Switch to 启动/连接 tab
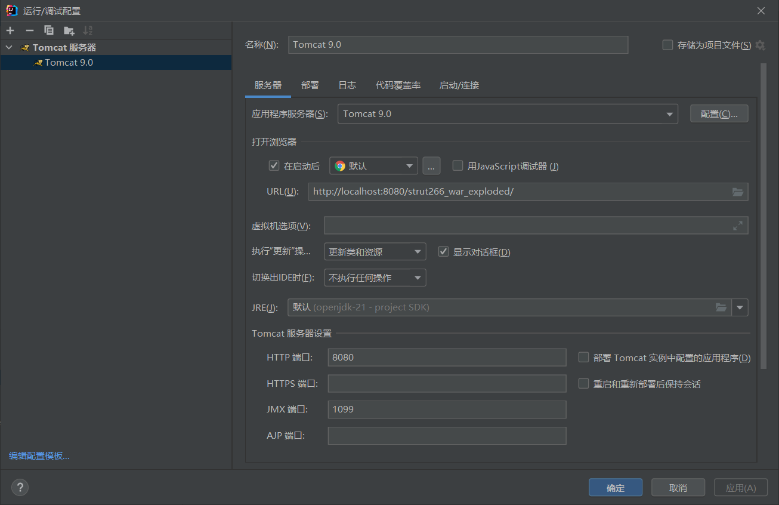The image size is (779, 505). click(459, 85)
